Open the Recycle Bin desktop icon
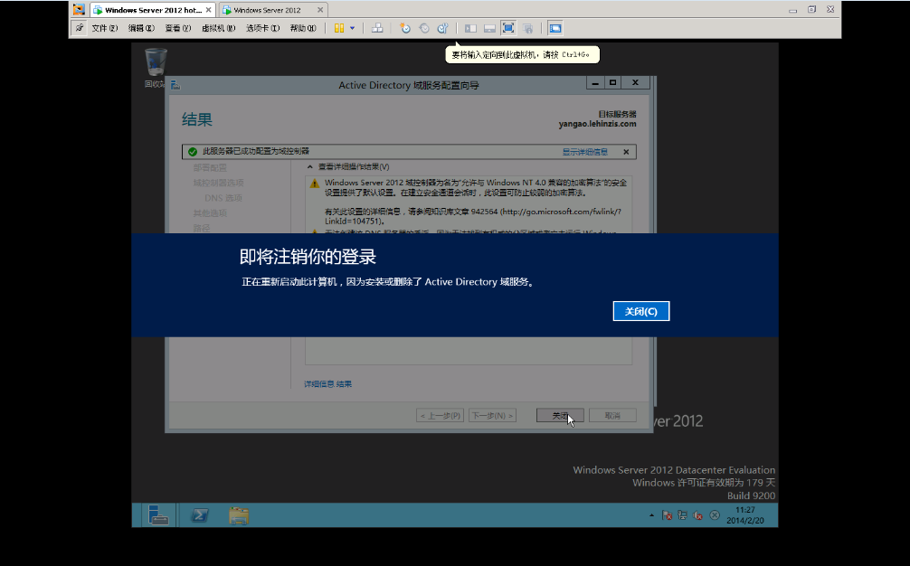This screenshot has width=910, height=566. 156,67
